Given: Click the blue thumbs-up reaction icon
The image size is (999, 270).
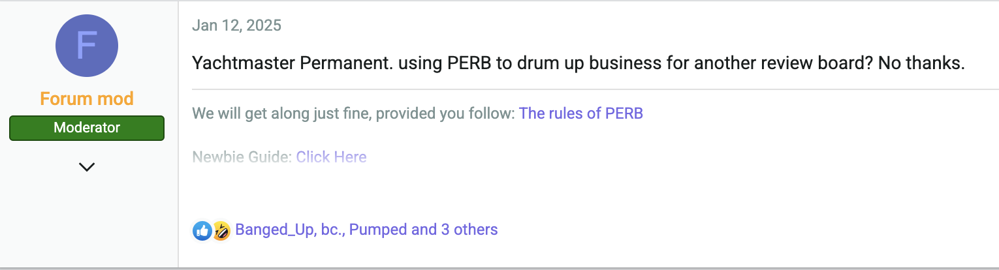Looking at the screenshot, I should click(202, 230).
